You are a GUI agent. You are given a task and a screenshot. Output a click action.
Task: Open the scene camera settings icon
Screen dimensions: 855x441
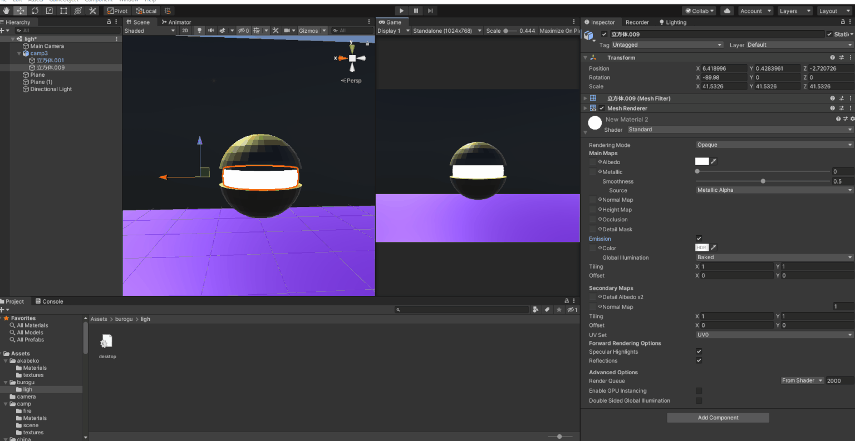coord(287,31)
